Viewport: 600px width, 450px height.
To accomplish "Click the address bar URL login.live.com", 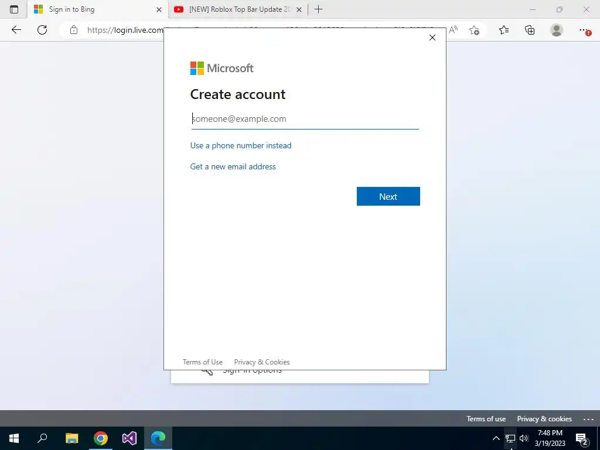I will tap(125, 30).
